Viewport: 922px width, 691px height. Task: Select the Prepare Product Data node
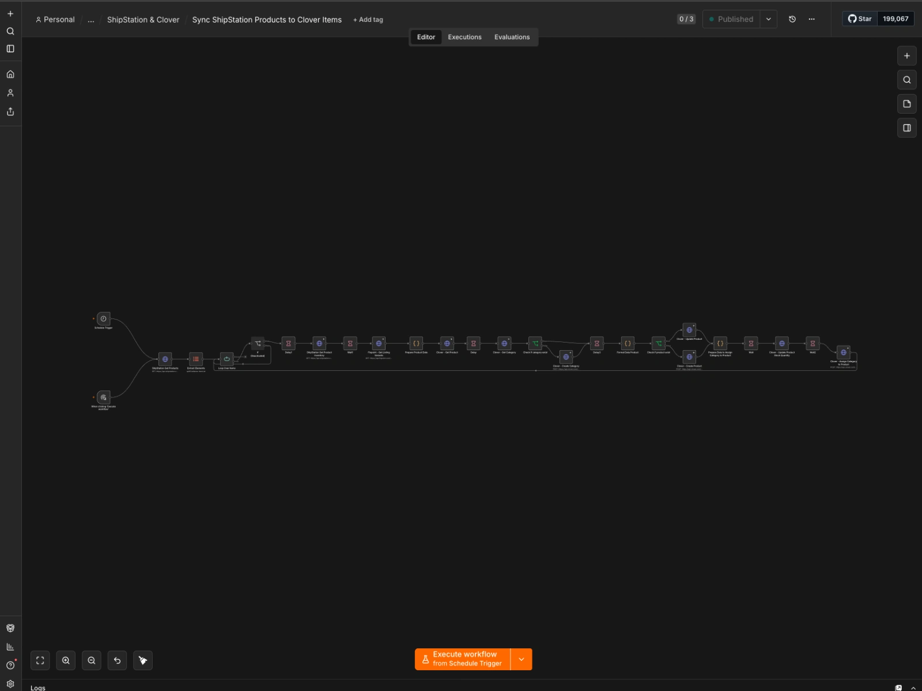(x=416, y=344)
